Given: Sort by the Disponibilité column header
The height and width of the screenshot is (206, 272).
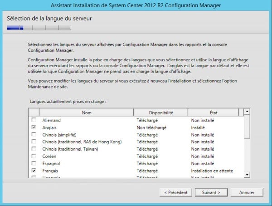Looking at the screenshot, I should pyautogui.click(x=160, y=112).
